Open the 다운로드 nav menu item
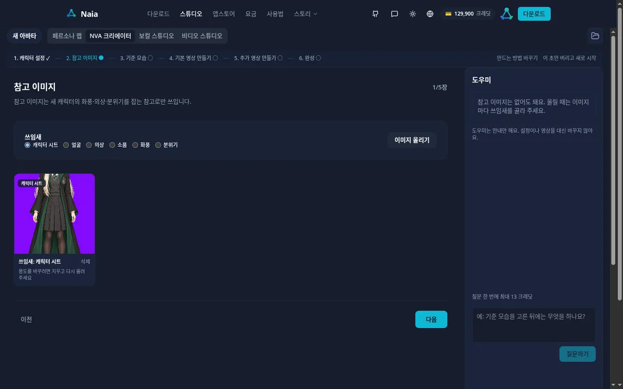The width and height of the screenshot is (623, 389). [158, 14]
